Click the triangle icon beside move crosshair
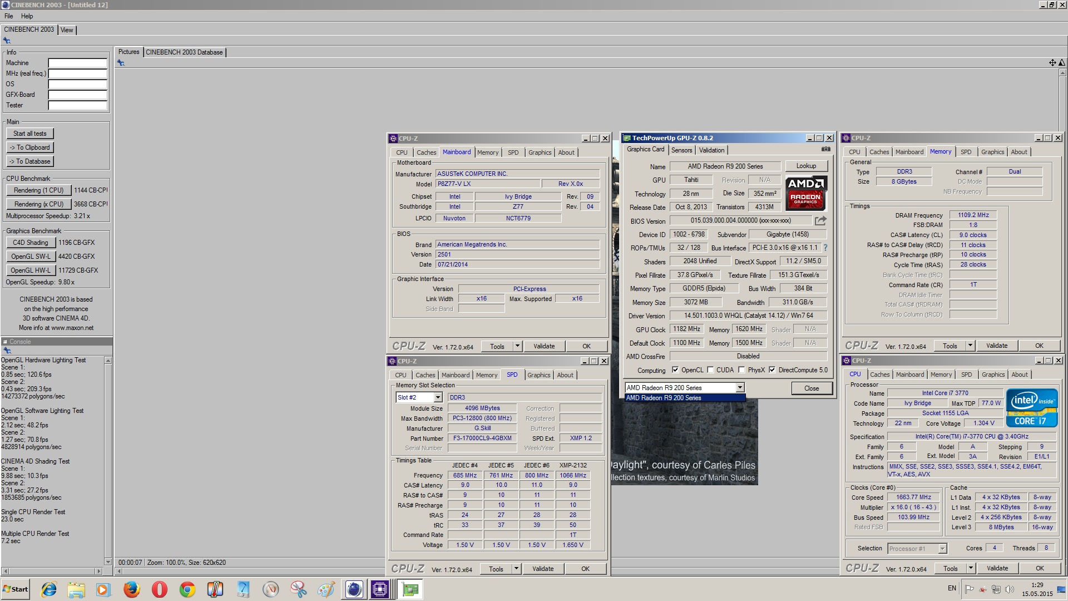1068x601 pixels. pyautogui.click(x=1062, y=63)
